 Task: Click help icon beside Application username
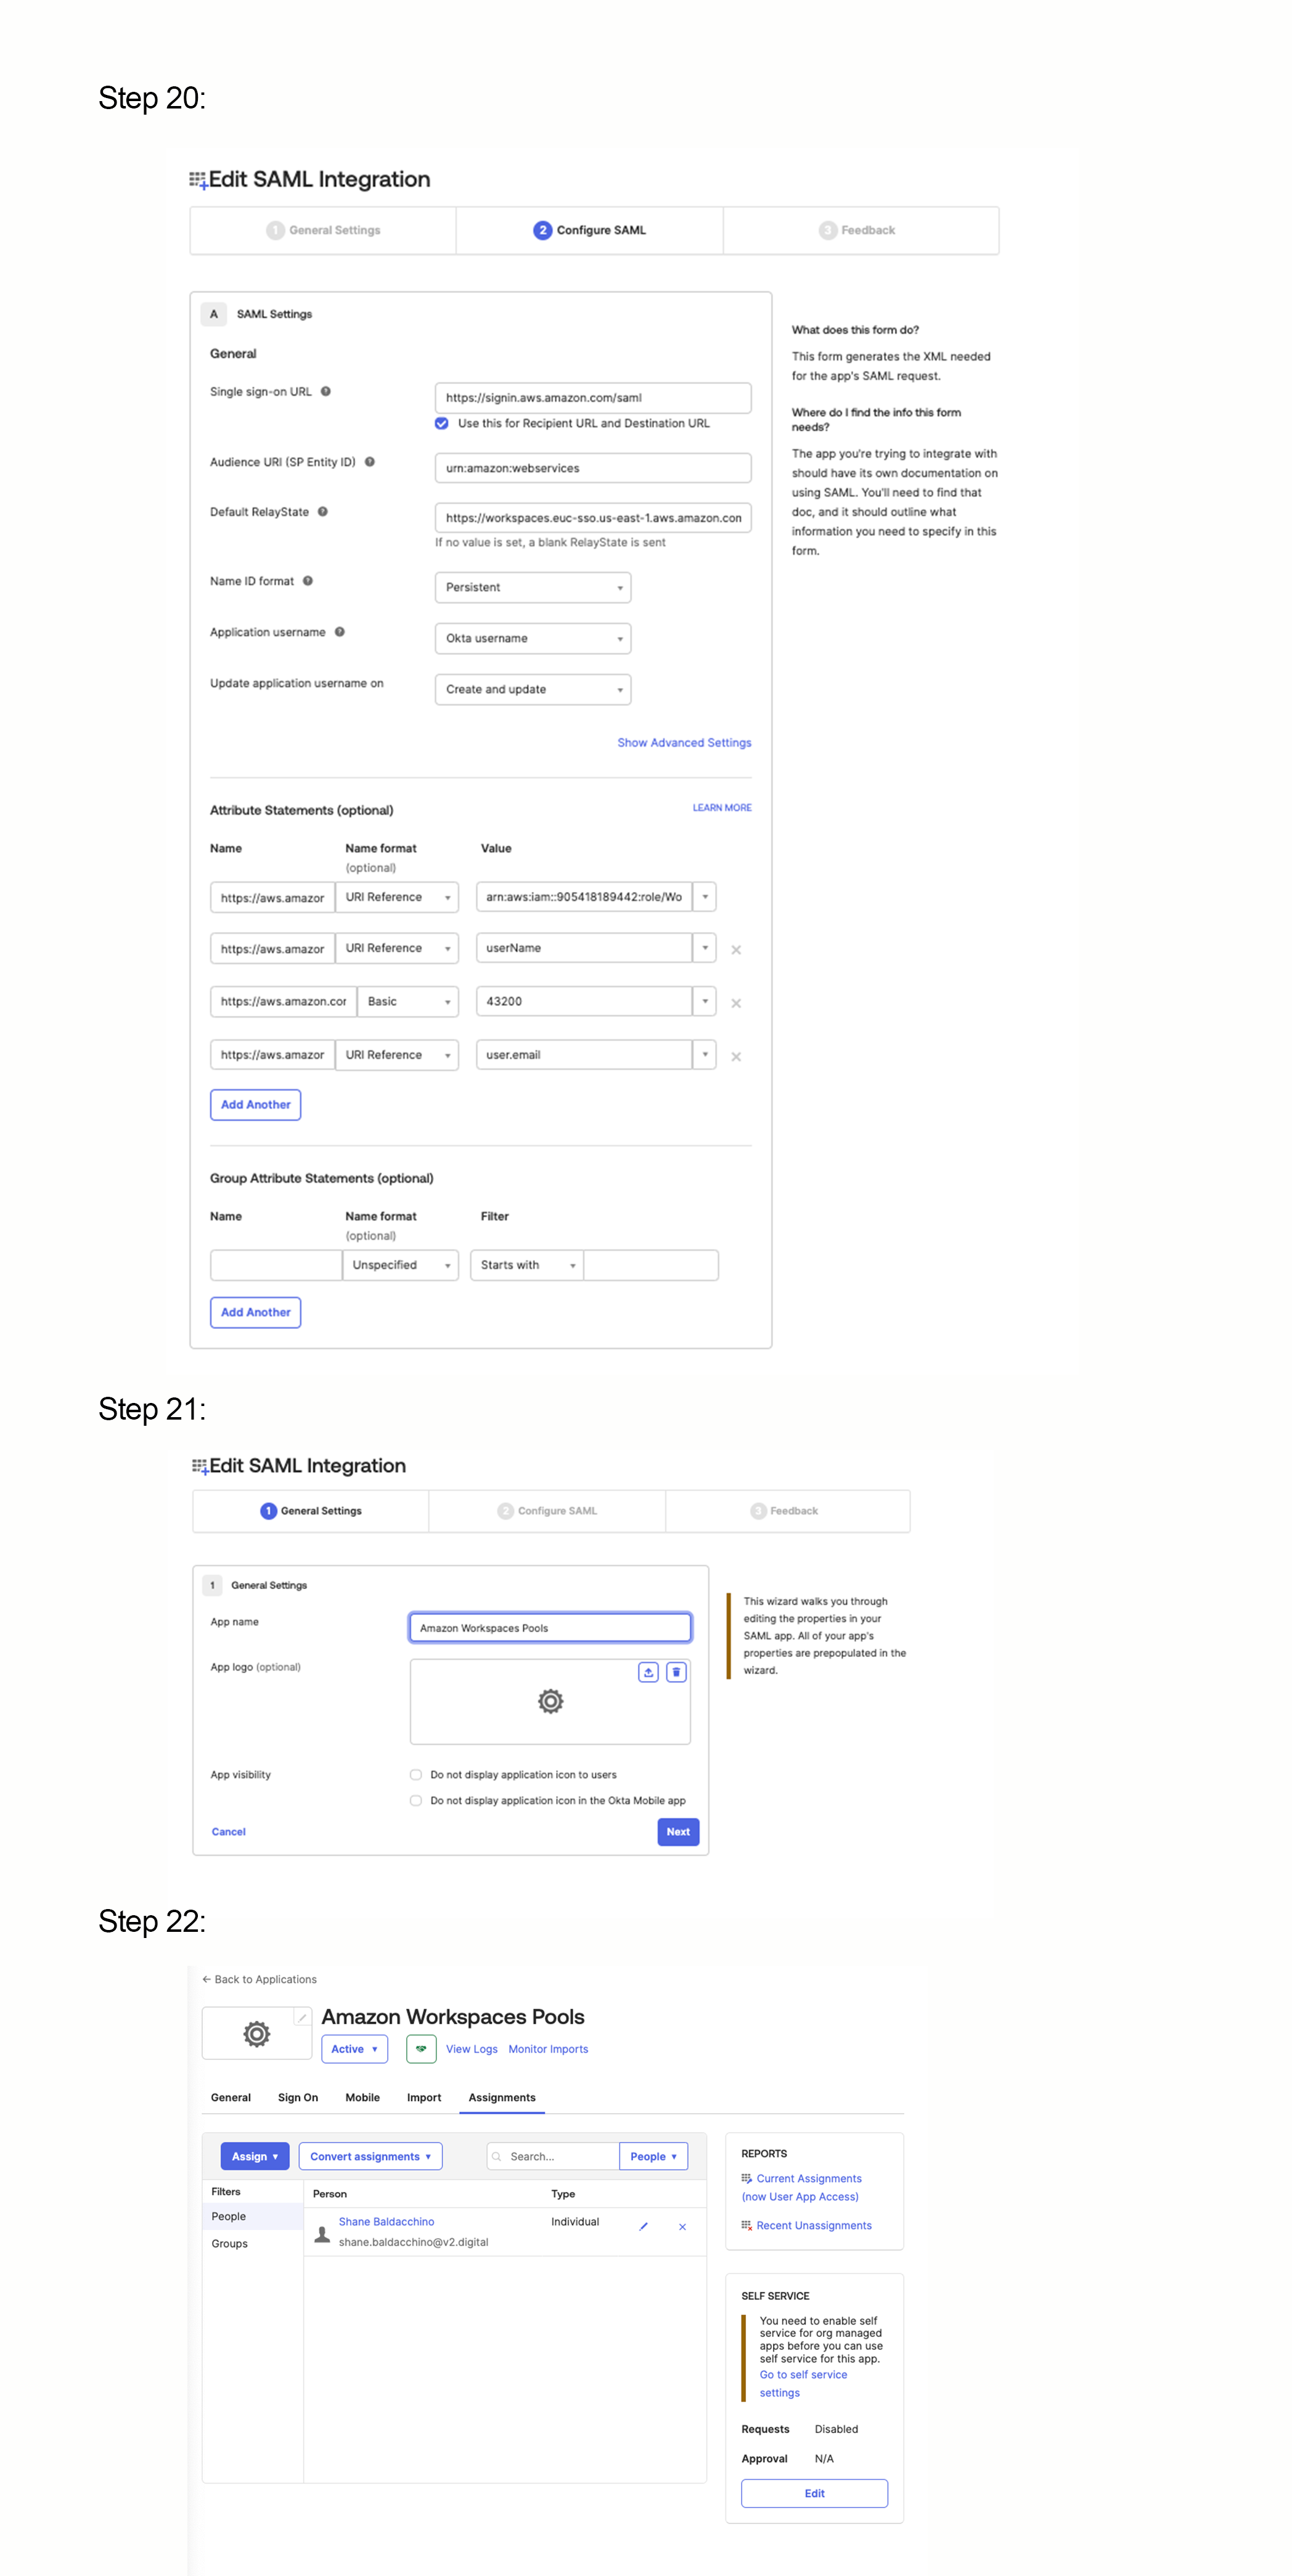point(340,632)
